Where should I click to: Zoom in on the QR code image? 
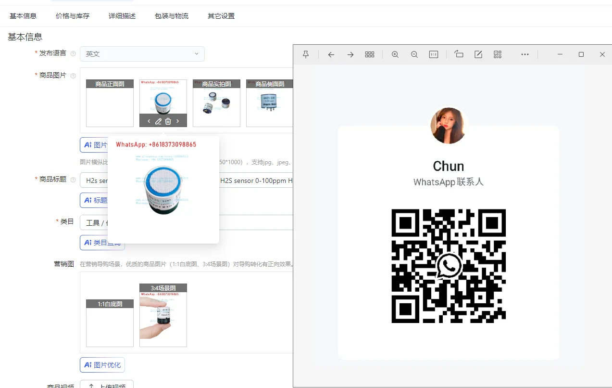[x=395, y=54]
